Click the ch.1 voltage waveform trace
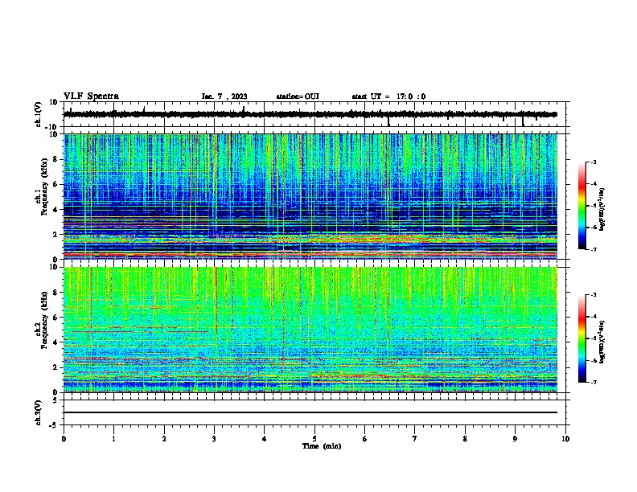The width and height of the screenshot is (637, 492). click(x=310, y=114)
